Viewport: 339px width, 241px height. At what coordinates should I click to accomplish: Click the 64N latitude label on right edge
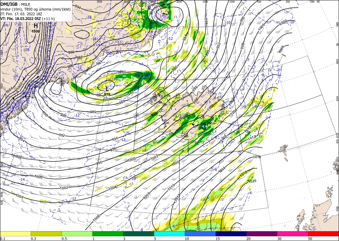[337, 99]
